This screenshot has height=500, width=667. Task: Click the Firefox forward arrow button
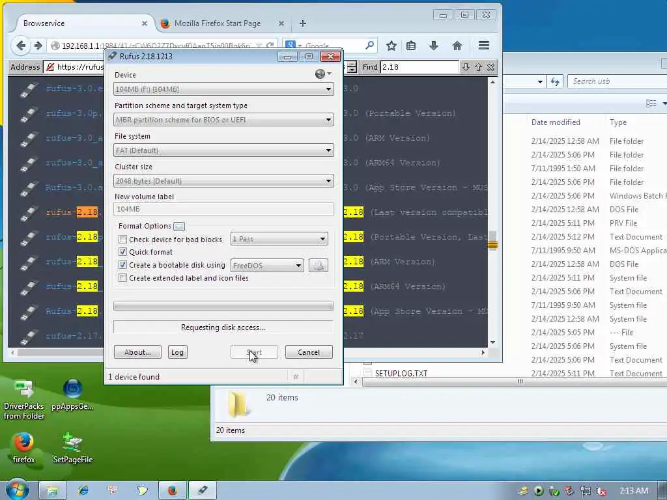[38, 46]
